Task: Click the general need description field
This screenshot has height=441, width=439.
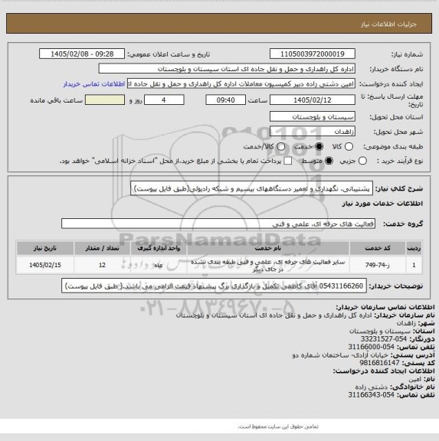Action: pos(251,188)
